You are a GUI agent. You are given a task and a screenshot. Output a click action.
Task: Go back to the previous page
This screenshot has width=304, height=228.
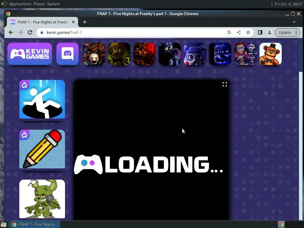11,32
